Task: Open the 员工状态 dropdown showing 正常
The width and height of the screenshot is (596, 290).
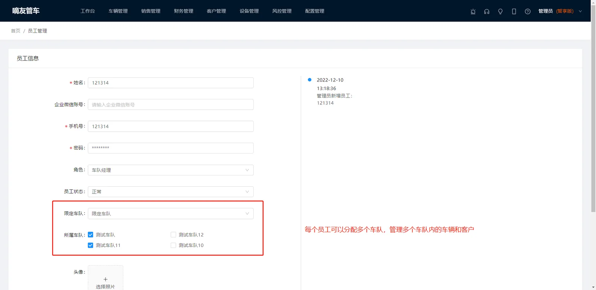Action: point(171,192)
